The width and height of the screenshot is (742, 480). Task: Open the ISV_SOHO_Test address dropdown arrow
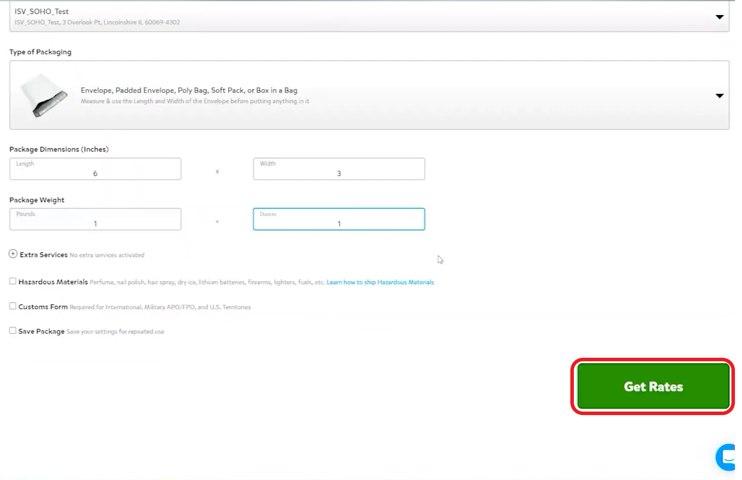click(719, 17)
